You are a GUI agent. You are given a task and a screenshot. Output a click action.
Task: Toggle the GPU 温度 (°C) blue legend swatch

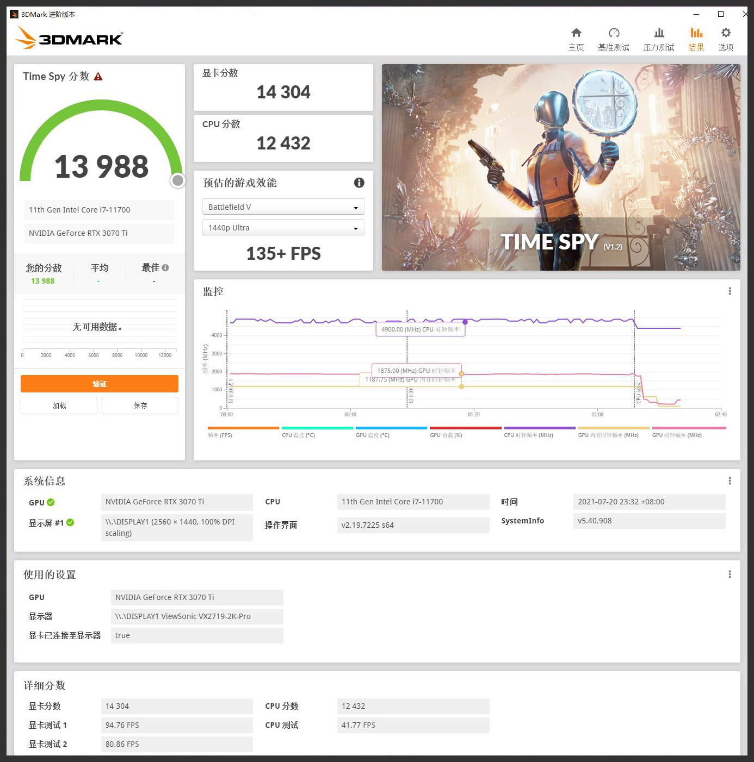[391, 428]
